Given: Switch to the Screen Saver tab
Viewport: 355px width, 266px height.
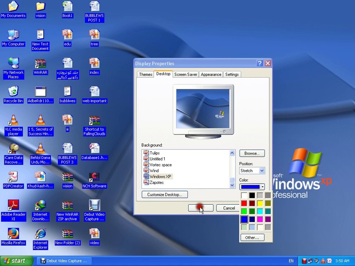Looking at the screenshot, I should pyautogui.click(x=185, y=74).
